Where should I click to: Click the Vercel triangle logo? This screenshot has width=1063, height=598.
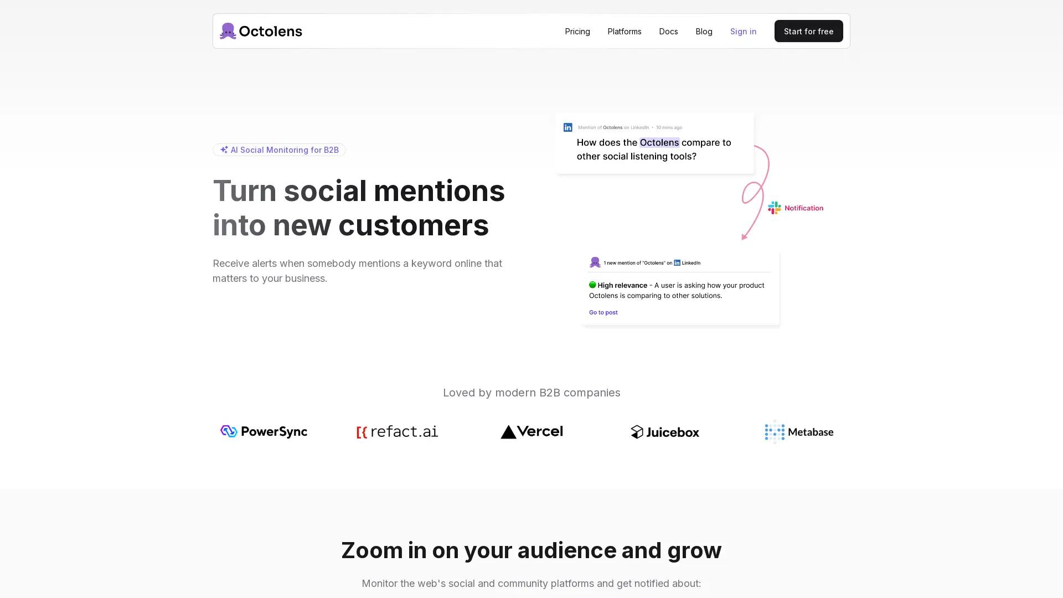pyautogui.click(x=508, y=432)
